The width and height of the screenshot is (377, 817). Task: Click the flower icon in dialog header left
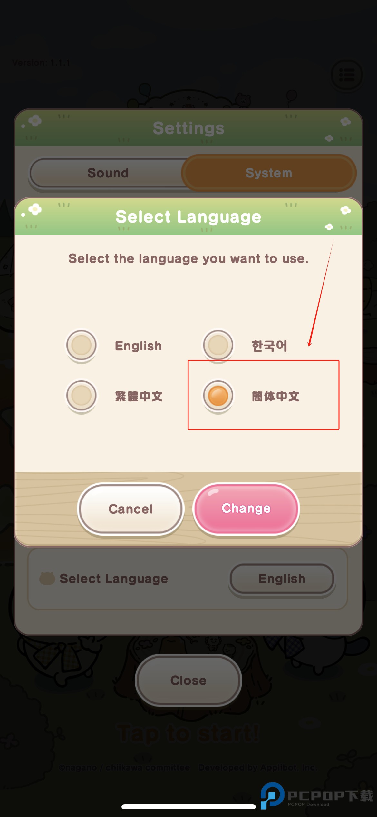point(35,209)
